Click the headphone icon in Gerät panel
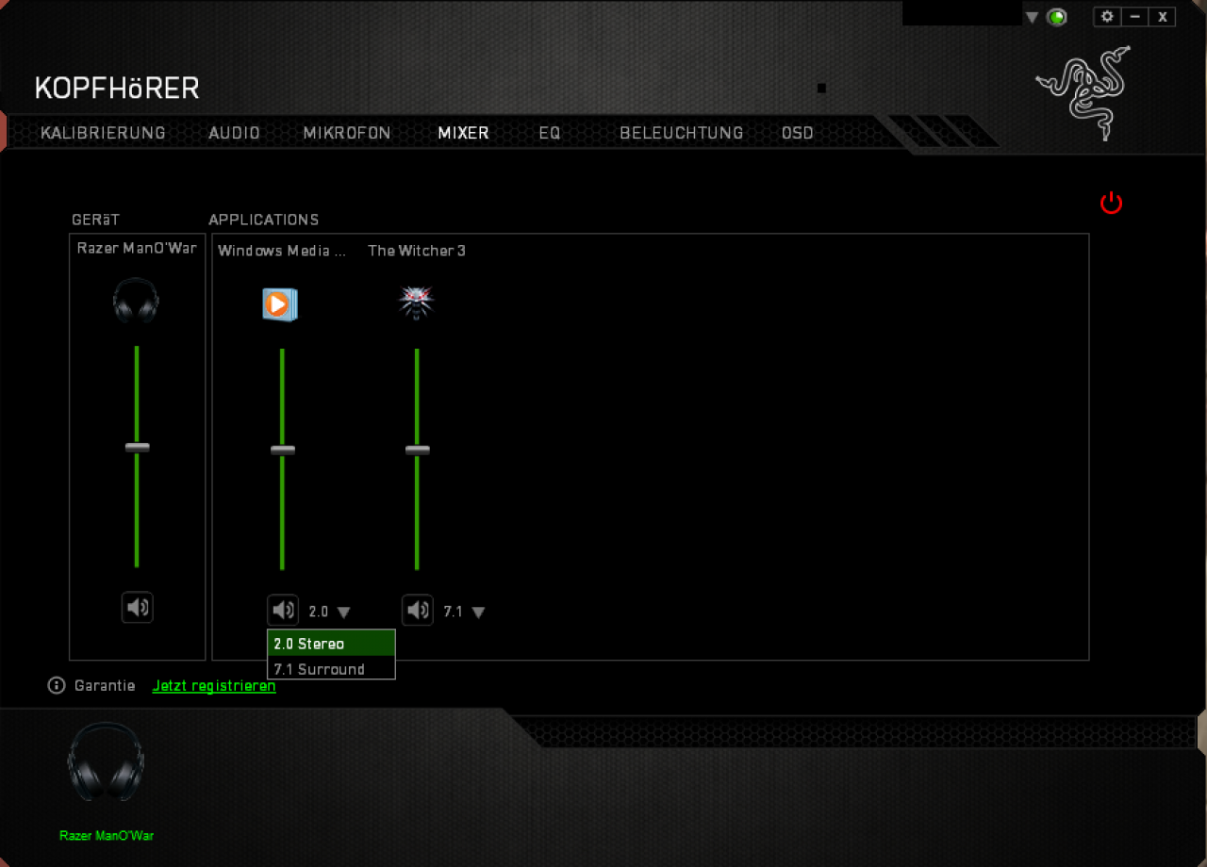The image size is (1207, 867). point(136,301)
